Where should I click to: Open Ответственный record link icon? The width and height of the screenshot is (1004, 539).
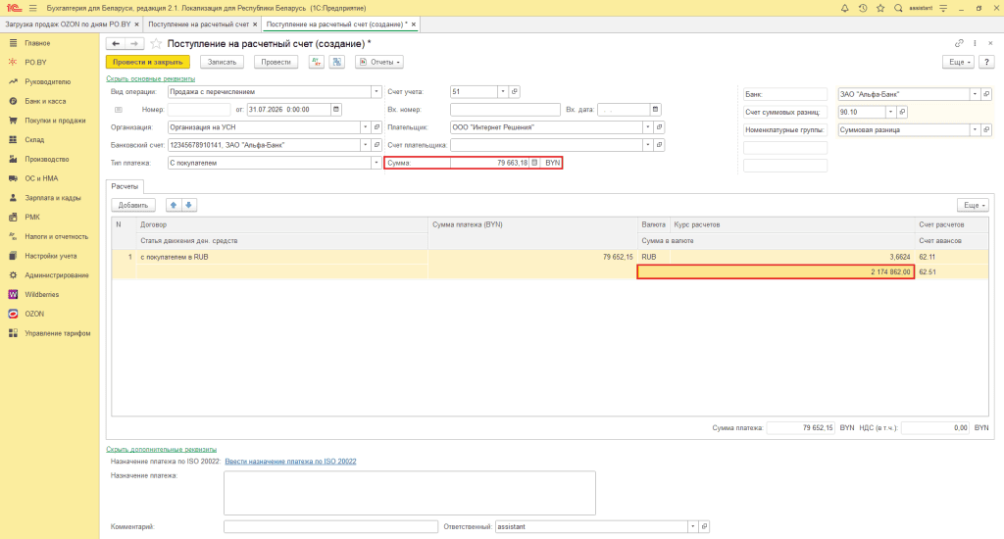[704, 527]
